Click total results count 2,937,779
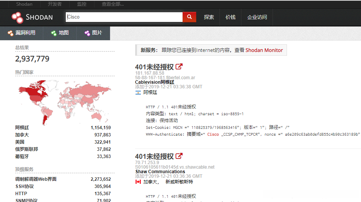Viewport: 361px width, 202px height. [32, 59]
